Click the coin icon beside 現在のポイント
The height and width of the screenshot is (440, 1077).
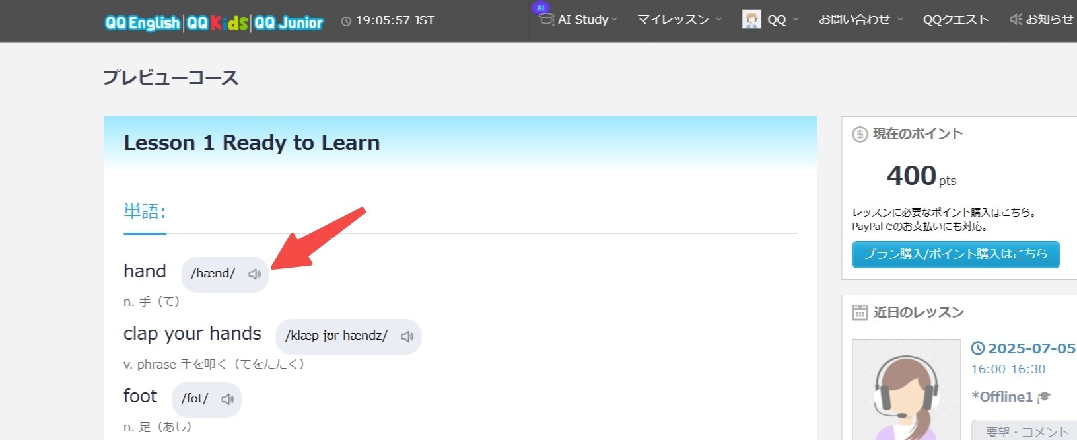pyautogui.click(x=860, y=135)
